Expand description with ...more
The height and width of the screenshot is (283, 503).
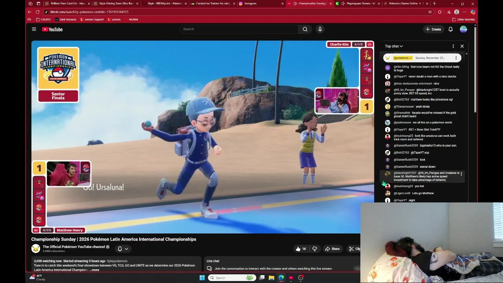94,270
